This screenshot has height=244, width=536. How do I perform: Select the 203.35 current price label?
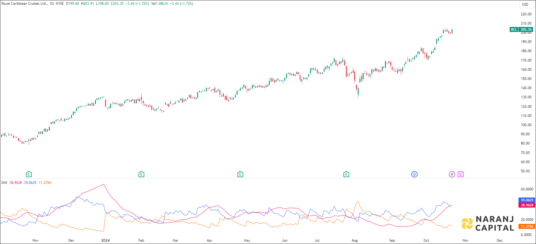[526, 29]
